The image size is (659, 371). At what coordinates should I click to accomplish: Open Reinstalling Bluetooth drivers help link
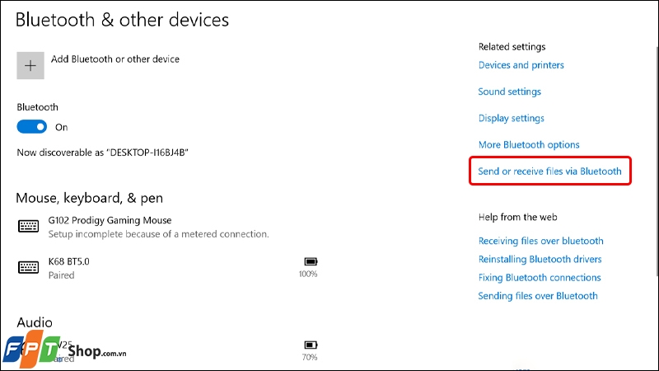click(540, 259)
